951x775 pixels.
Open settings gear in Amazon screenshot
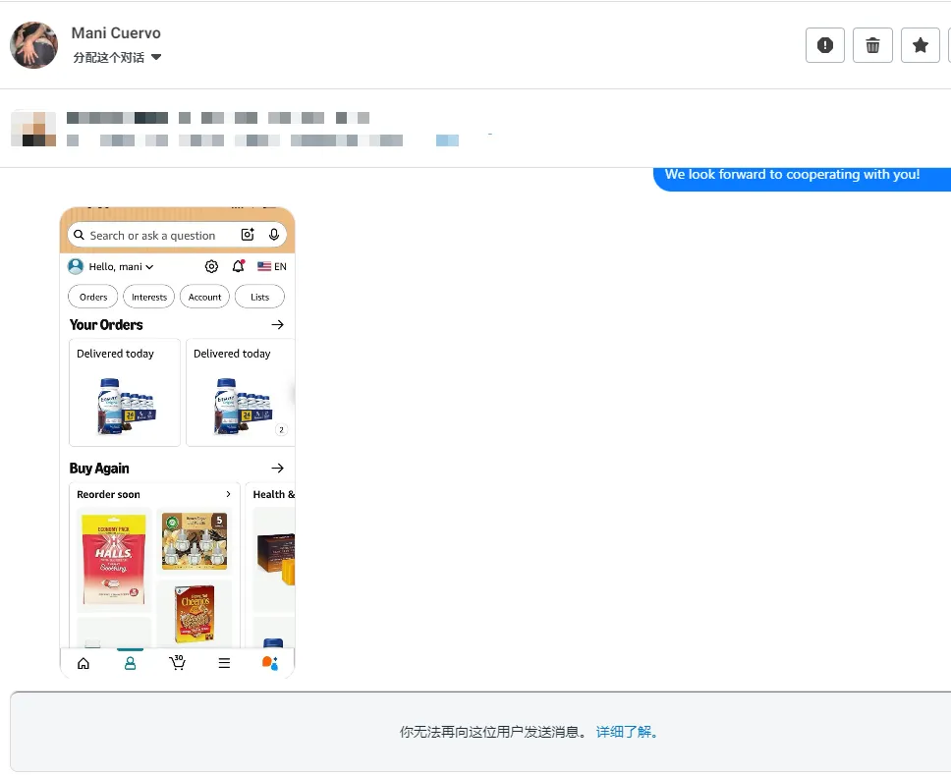tap(211, 266)
